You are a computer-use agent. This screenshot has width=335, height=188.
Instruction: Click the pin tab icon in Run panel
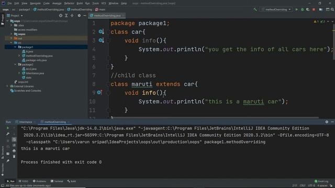pyautogui.click(x=8, y=161)
